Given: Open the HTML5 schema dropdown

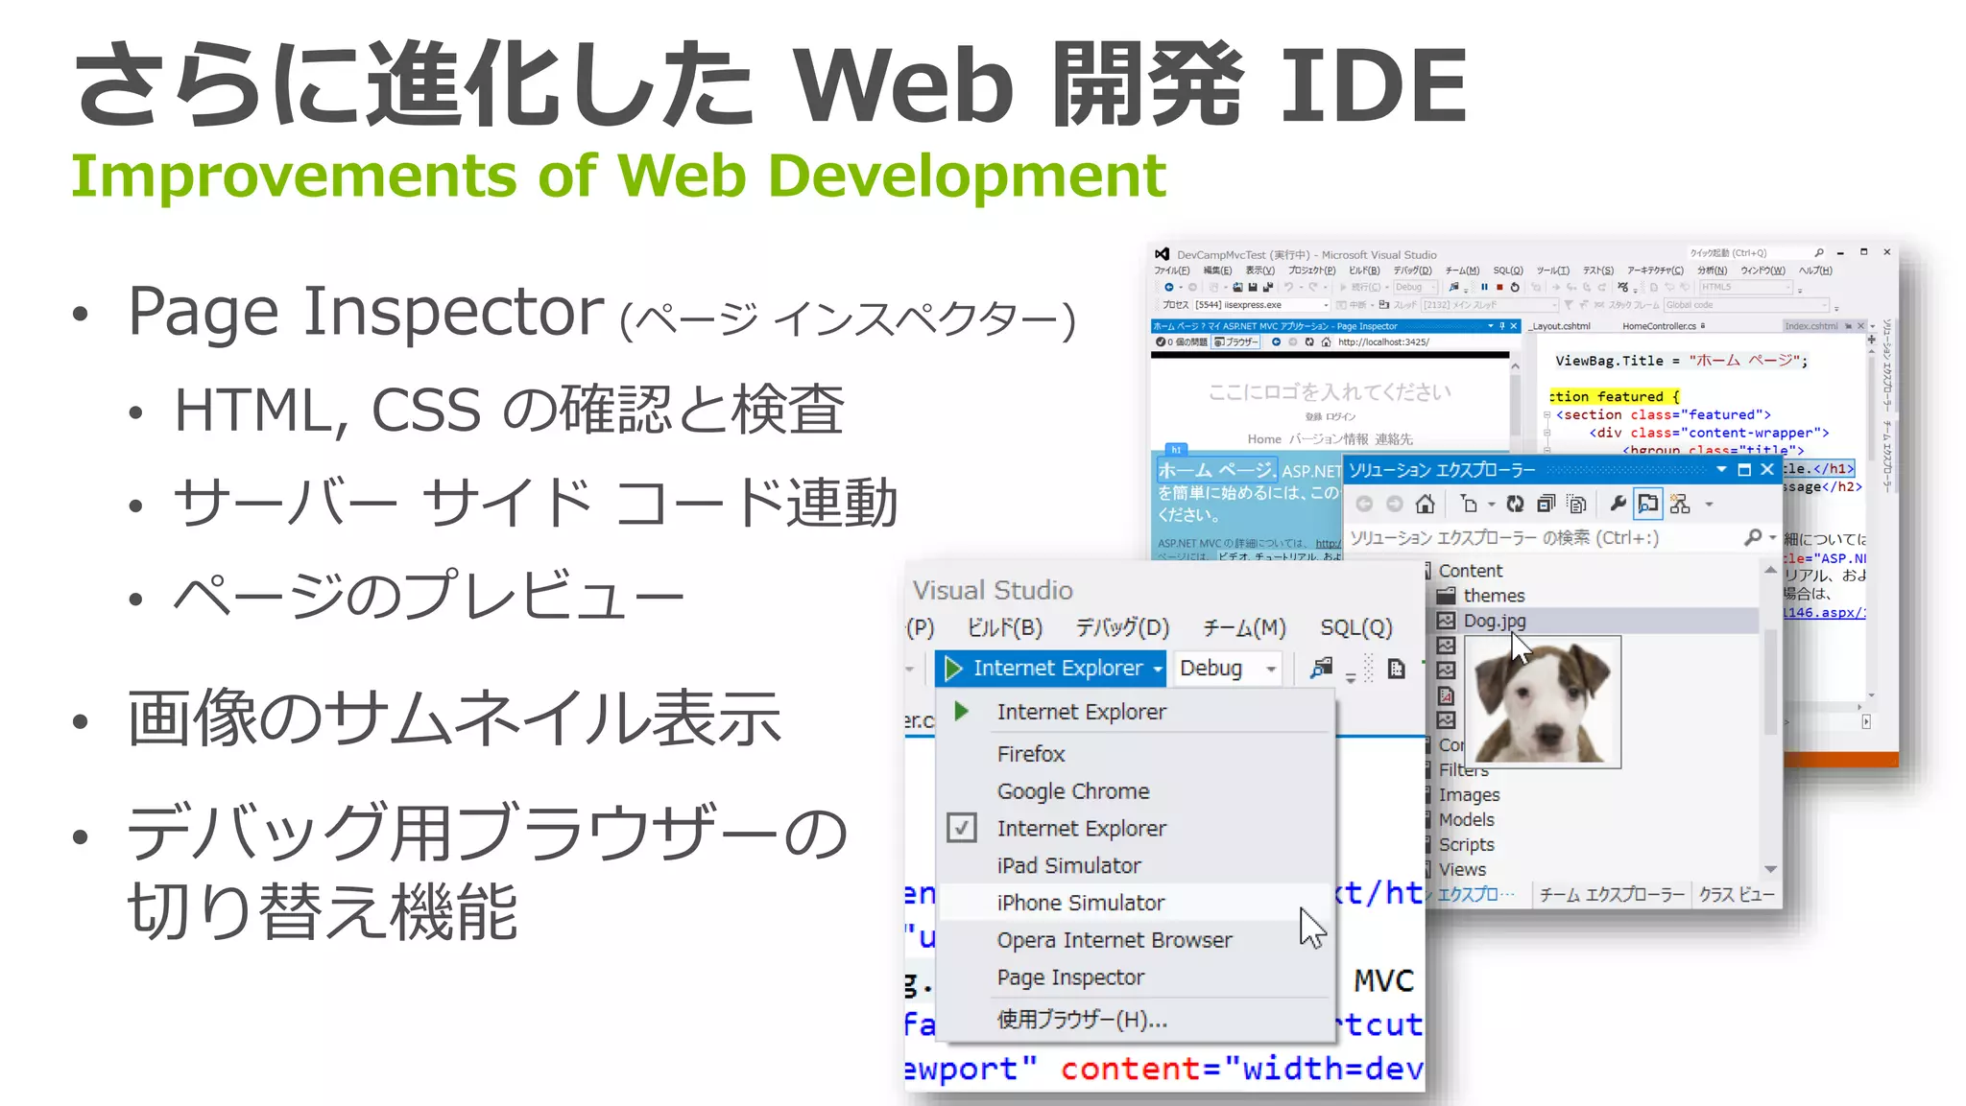Looking at the screenshot, I should [1746, 287].
